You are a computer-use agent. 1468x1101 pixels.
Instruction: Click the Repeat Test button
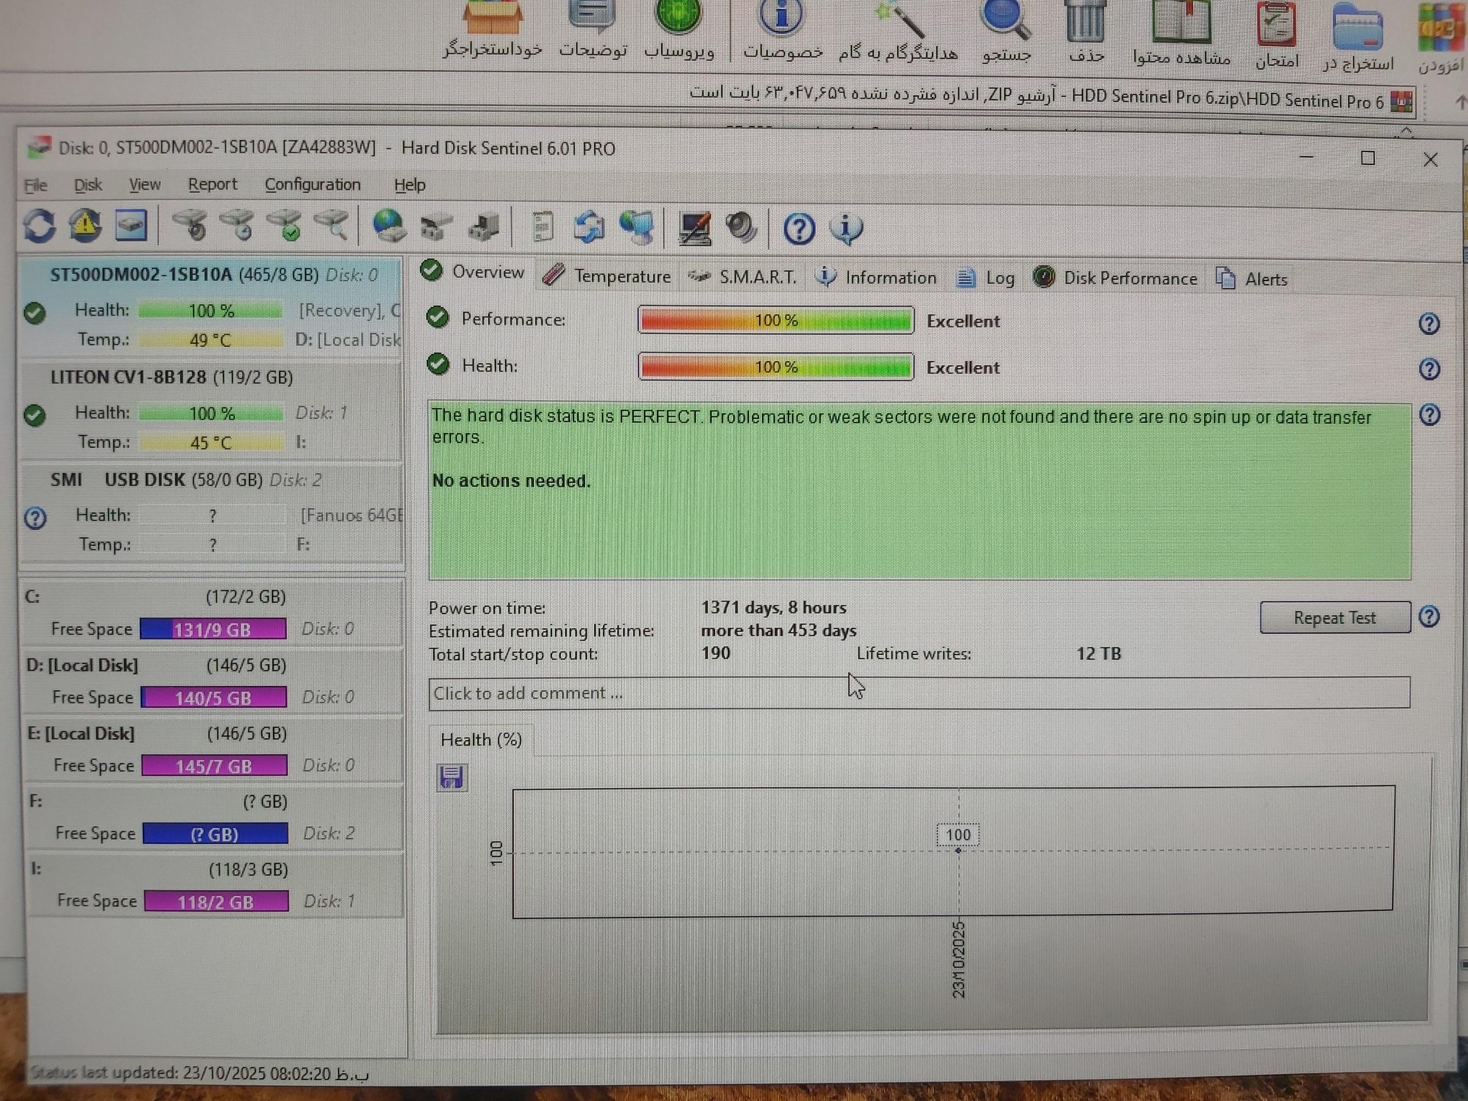[x=1334, y=618]
